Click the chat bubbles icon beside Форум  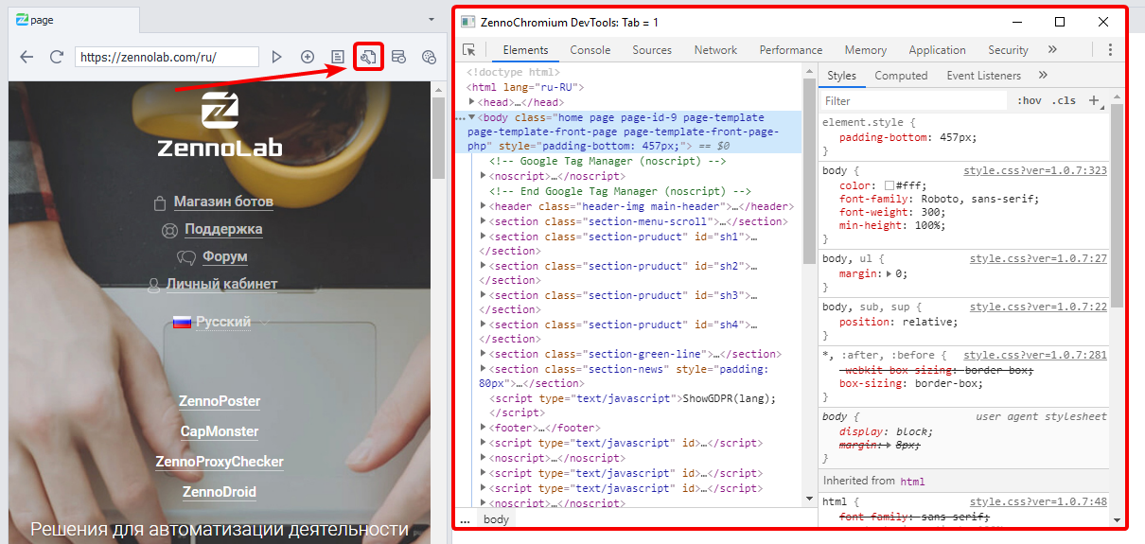coord(186,256)
